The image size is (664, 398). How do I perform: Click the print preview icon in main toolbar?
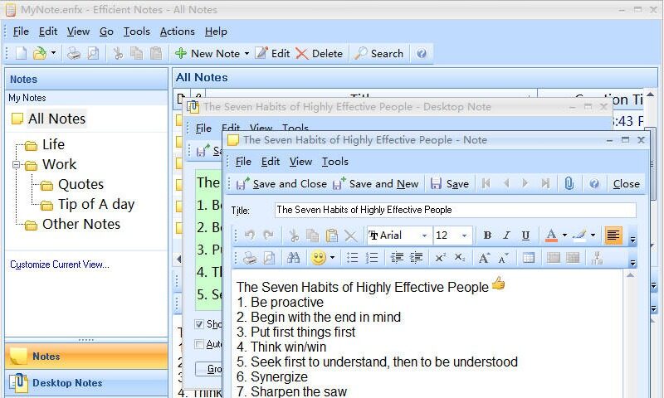pyautogui.click(x=93, y=54)
